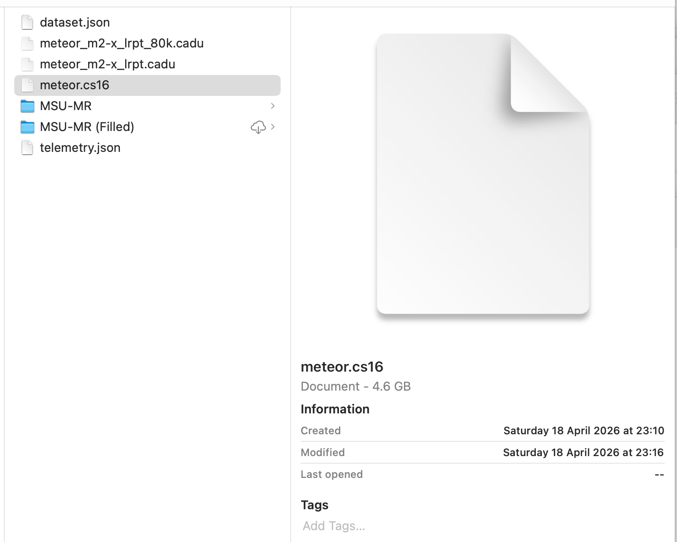Image resolution: width=677 pixels, height=542 pixels.
Task: Expand the MSU-MR folder chevron
Action: (273, 106)
